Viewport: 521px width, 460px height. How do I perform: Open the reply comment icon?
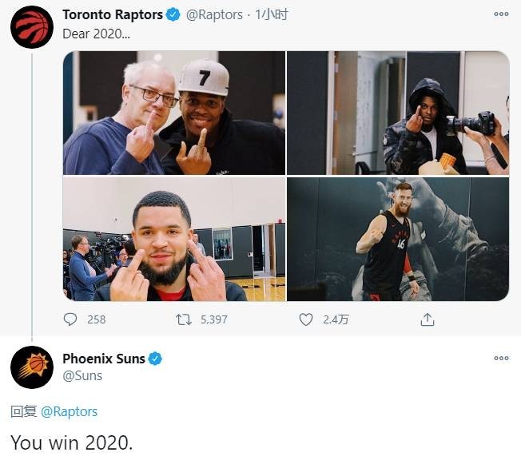72,319
